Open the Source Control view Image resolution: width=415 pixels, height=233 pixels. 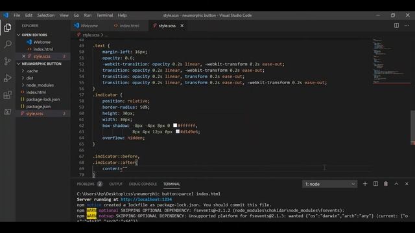pyautogui.click(x=8, y=61)
